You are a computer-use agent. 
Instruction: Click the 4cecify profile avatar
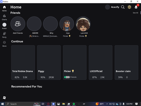107,7
